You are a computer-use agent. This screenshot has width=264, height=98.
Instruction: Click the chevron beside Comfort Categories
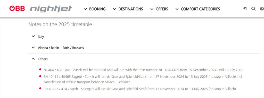click(177, 9)
